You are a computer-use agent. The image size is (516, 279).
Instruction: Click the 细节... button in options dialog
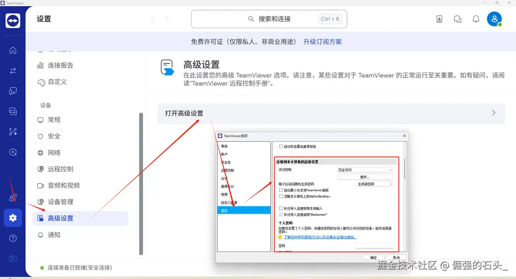click(x=365, y=177)
